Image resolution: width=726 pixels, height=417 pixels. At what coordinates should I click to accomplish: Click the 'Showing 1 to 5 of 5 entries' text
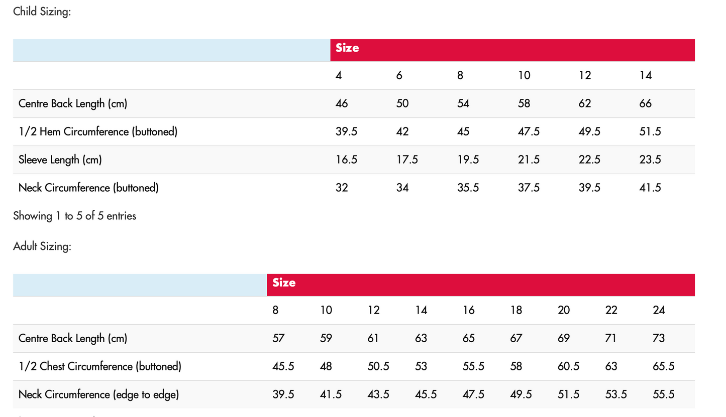click(x=74, y=216)
